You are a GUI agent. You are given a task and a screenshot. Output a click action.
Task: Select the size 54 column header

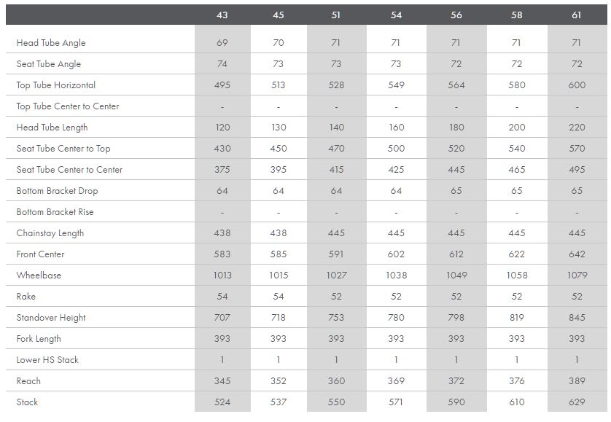click(396, 15)
